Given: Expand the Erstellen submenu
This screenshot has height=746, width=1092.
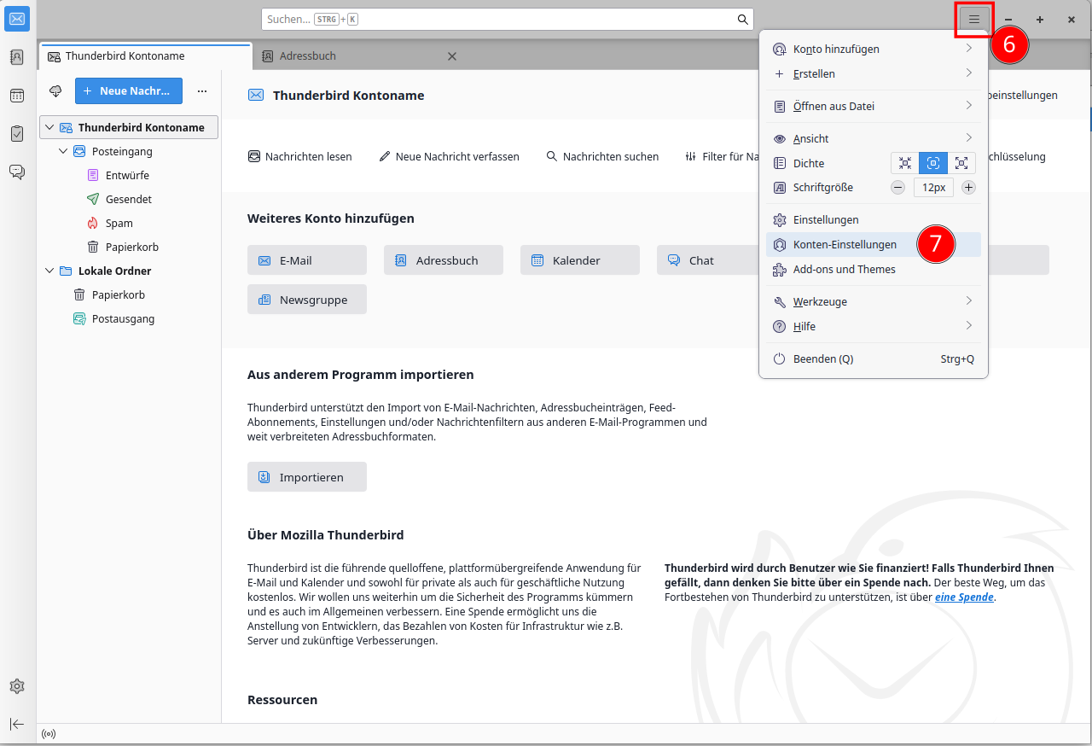Looking at the screenshot, I should tap(874, 73).
